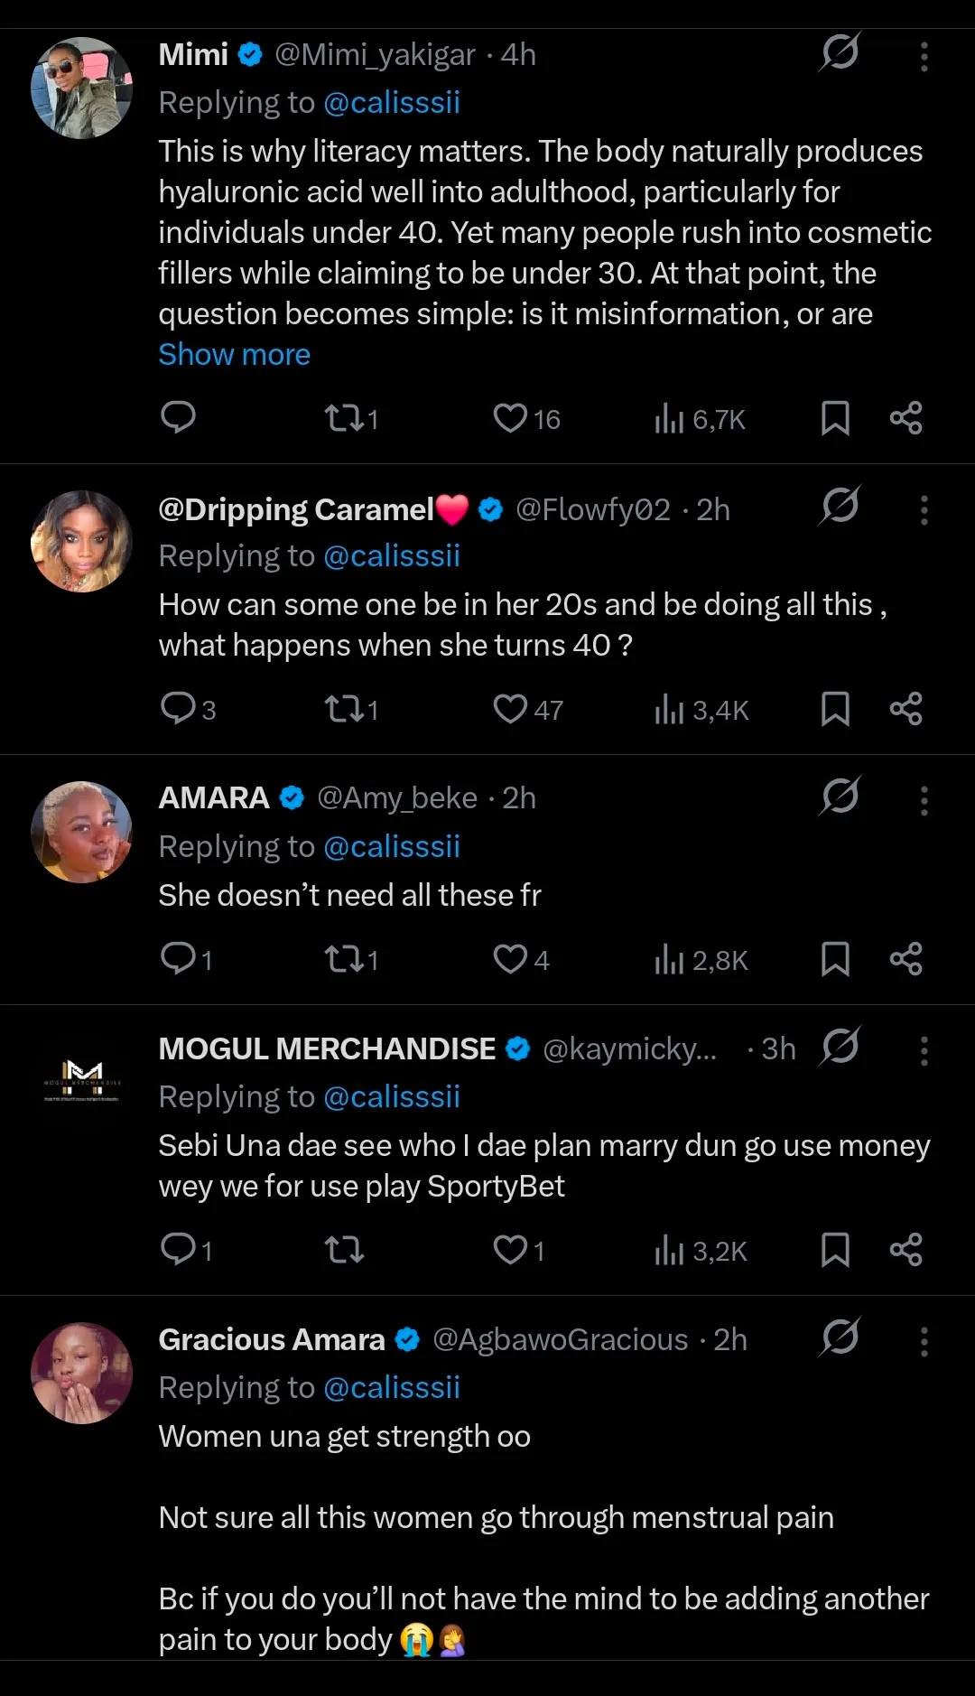Share Mimi's reply via the share icon

pos(905,418)
